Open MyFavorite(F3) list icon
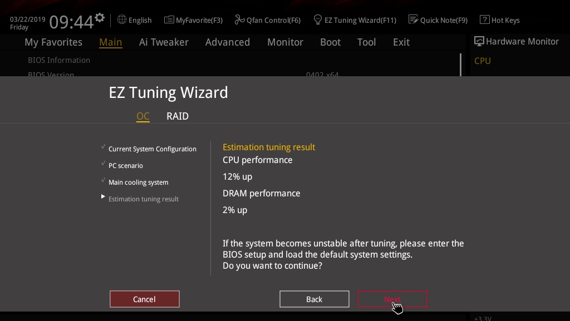570x321 pixels. (x=169, y=20)
